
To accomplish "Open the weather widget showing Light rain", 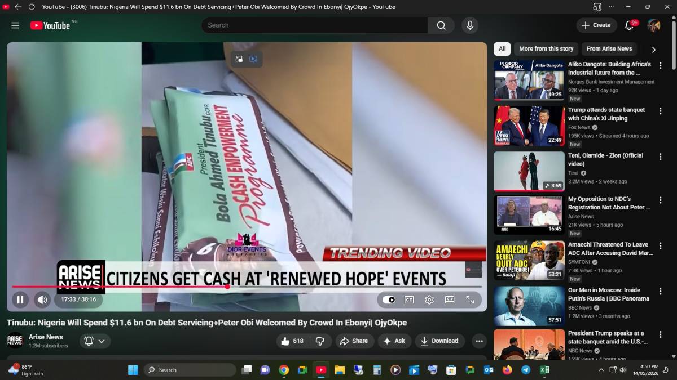I will 26,370.
